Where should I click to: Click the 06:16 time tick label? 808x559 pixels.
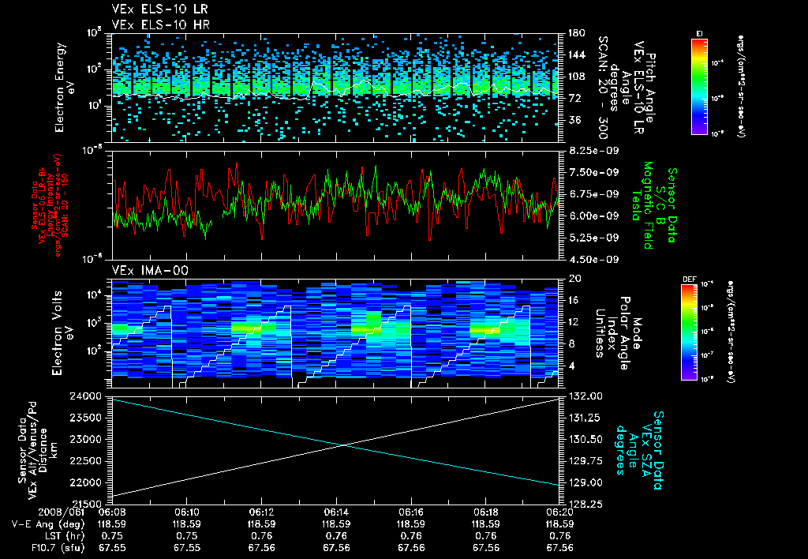click(x=410, y=512)
